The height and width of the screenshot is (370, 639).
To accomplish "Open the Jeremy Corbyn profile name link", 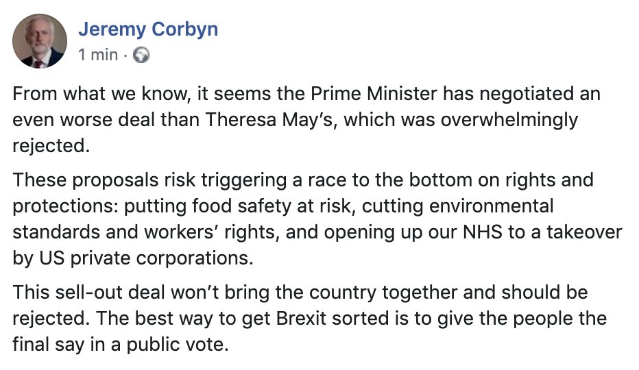I will click(x=148, y=29).
